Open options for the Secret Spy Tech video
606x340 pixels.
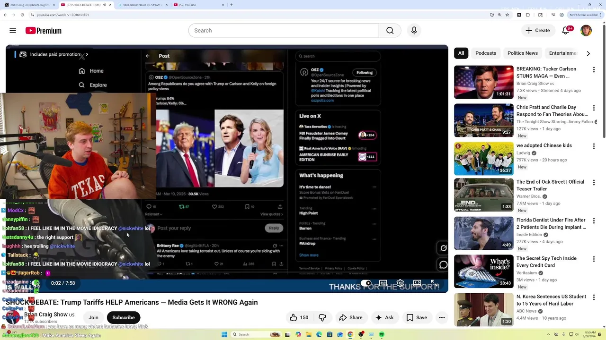pos(594,259)
